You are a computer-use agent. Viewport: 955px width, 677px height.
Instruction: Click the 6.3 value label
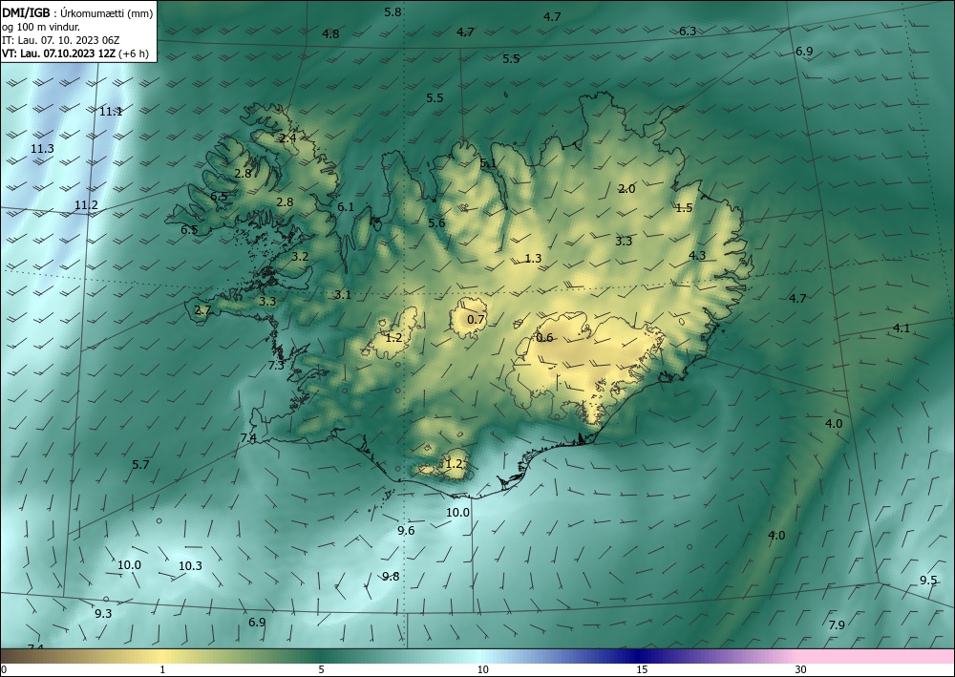click(688, 32)
